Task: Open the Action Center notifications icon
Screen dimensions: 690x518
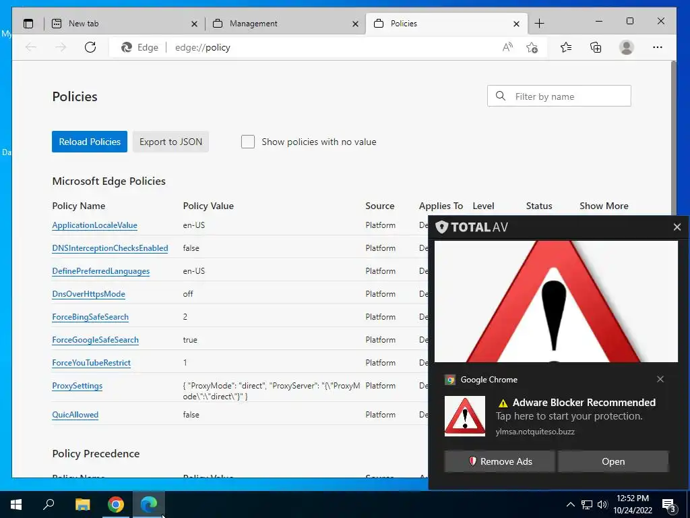Action: click(x=668, y=505)
